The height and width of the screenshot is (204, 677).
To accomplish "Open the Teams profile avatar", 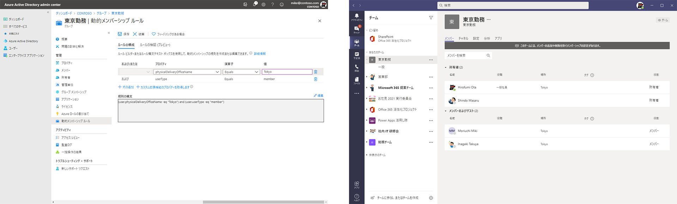I will pos(640,5).
